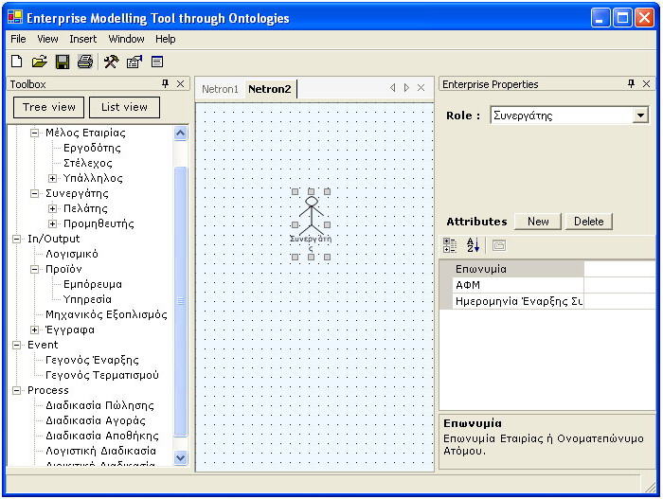
Task: Click the hammer and wrench tools icon
Action: 111,62
